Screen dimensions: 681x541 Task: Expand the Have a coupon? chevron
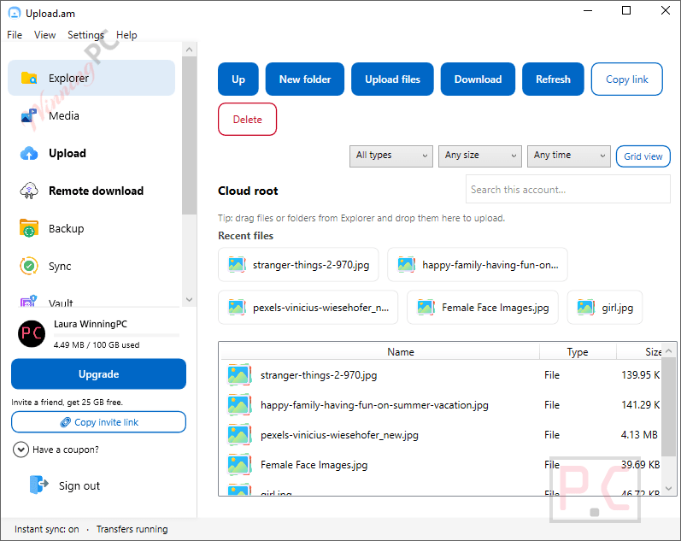coord(21,450)
